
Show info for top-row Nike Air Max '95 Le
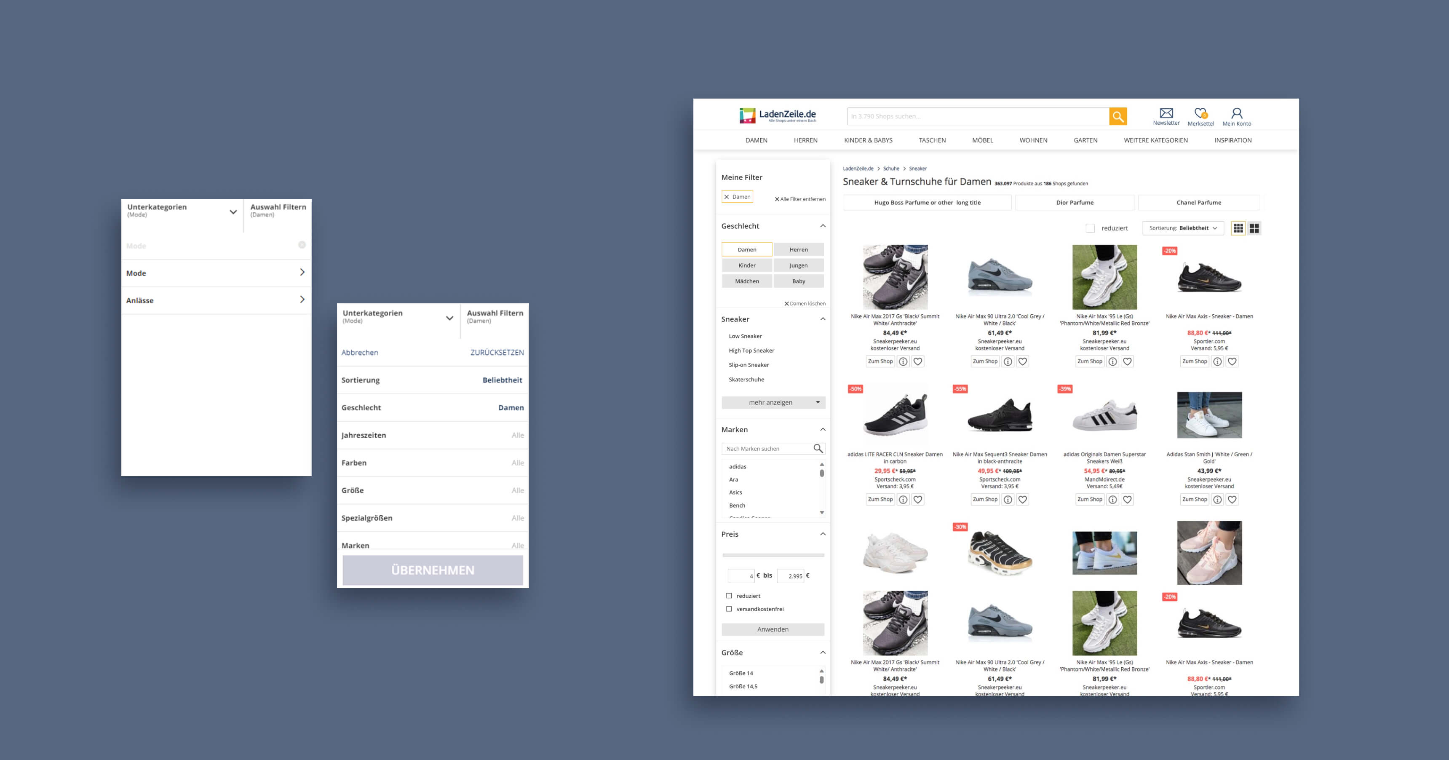(1112, 362)
